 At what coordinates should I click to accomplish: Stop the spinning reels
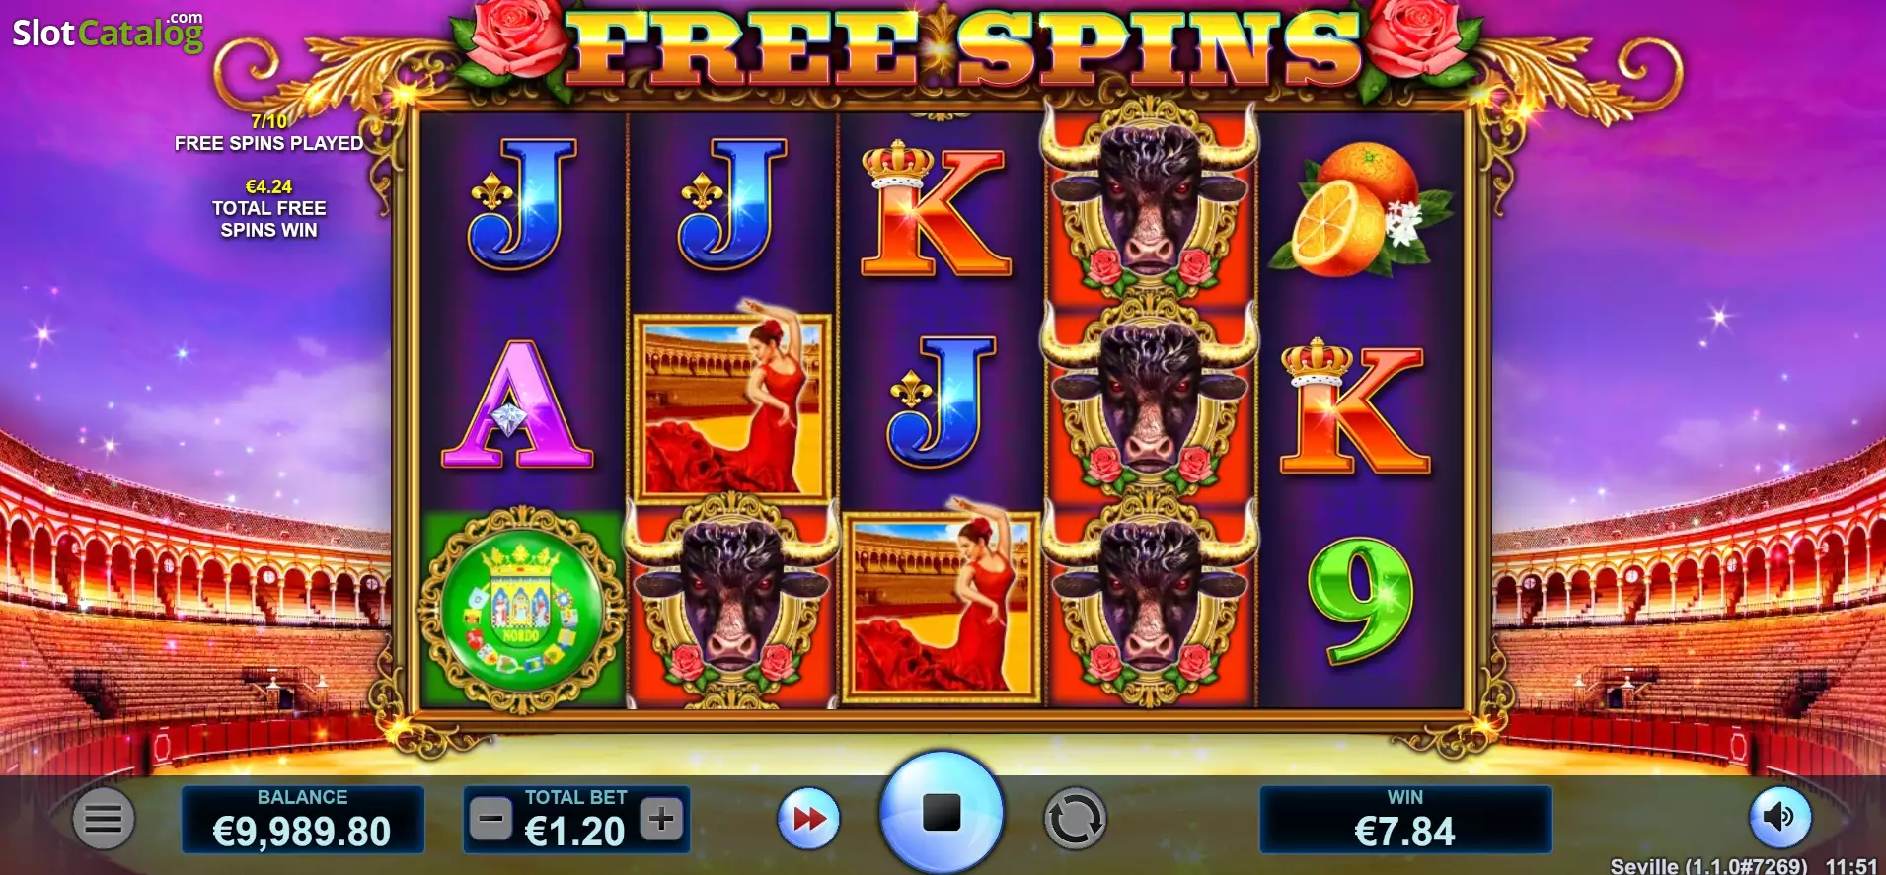pyautogui.click(x=942, y=813)
